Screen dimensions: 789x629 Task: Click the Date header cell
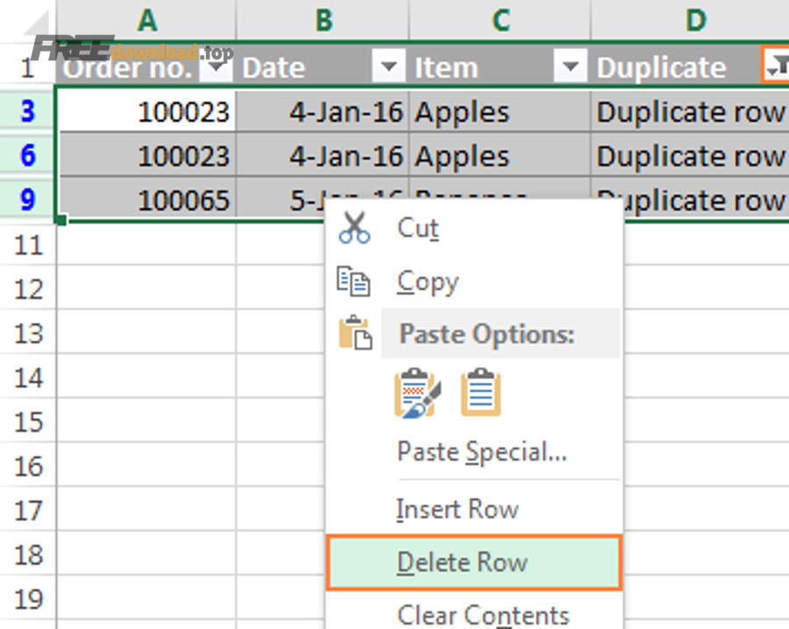[323, 67]
